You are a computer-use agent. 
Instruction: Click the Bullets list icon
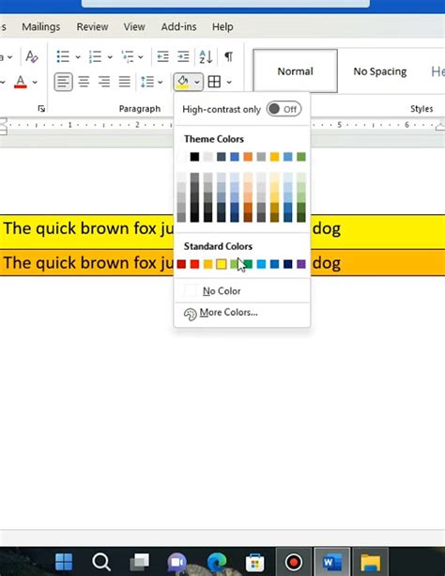click(x=63, y=56)
